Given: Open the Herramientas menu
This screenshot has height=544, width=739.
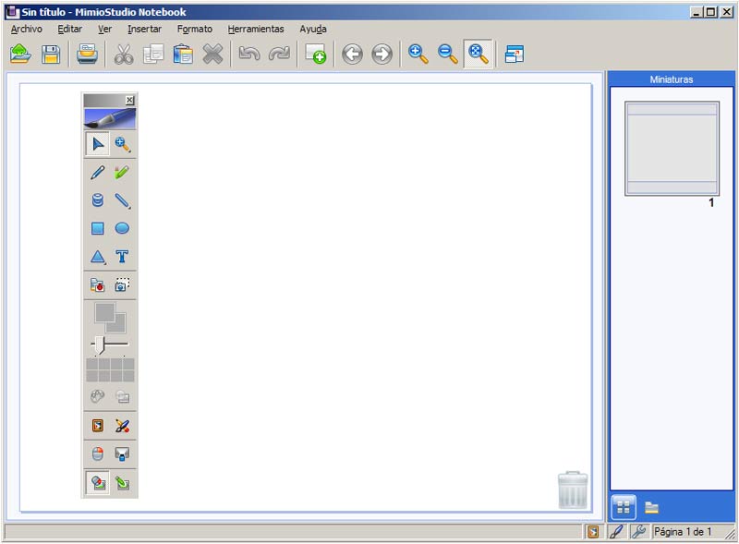Looking at the screenshot, I should point(256,29).
